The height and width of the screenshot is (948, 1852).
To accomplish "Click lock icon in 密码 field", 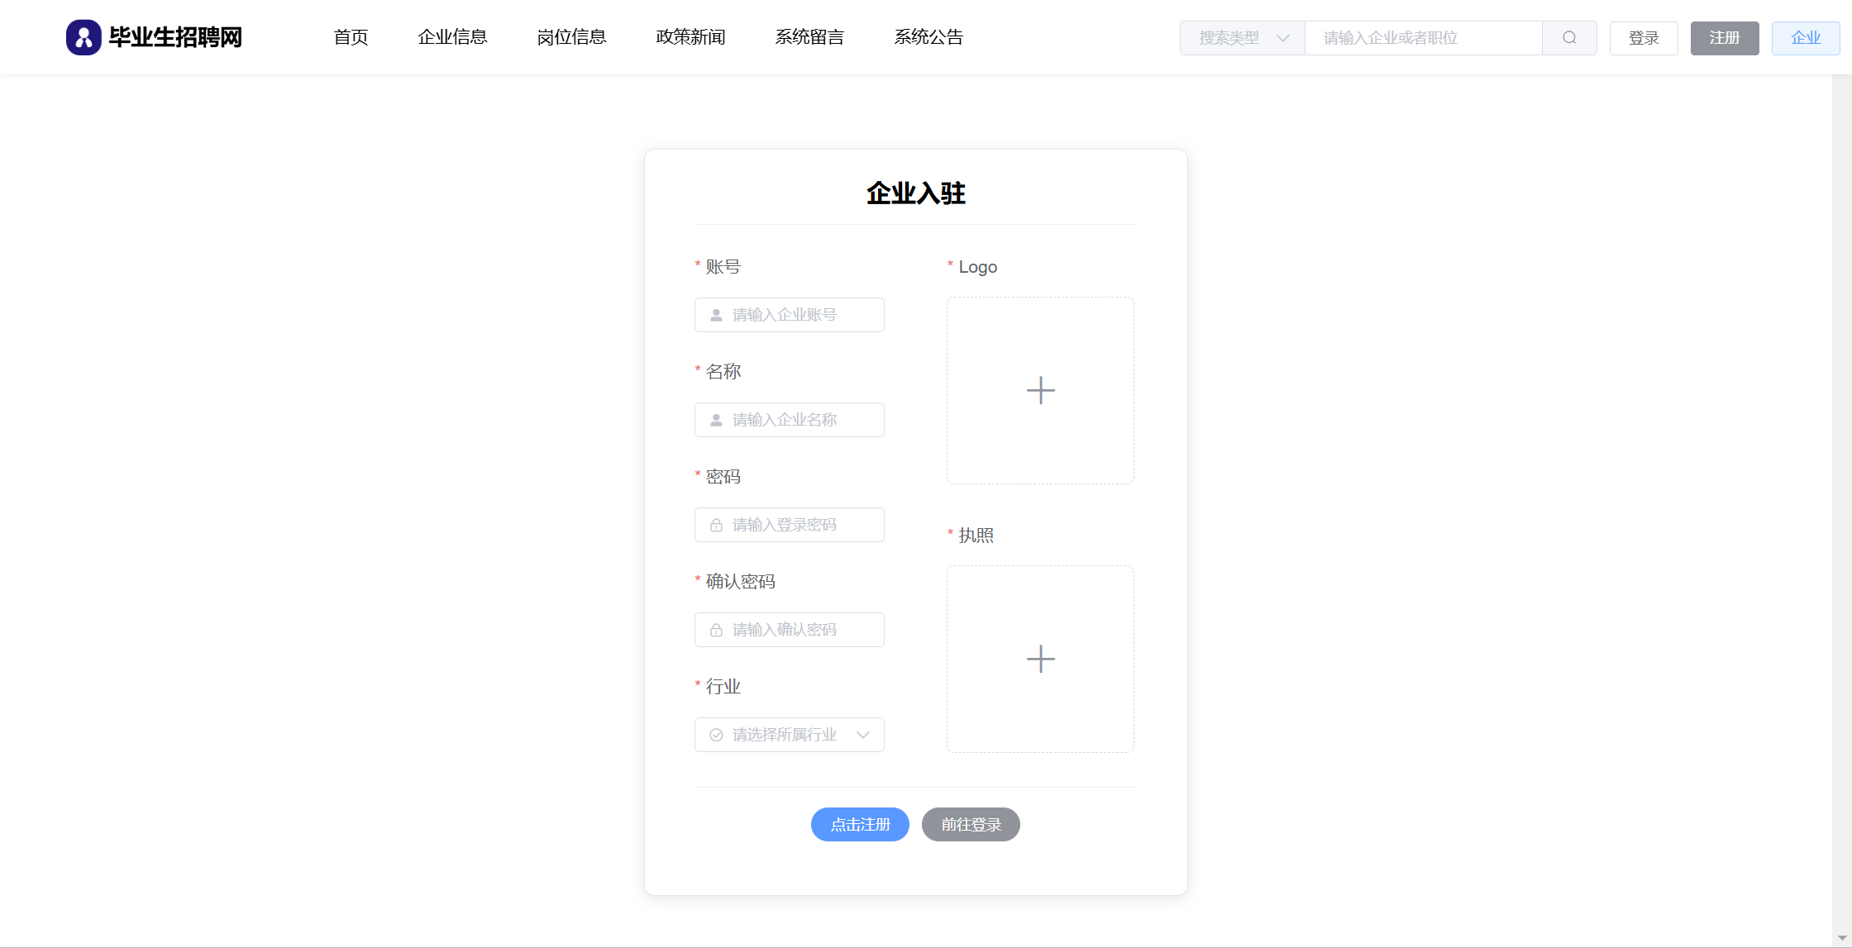I will point(716,525).
